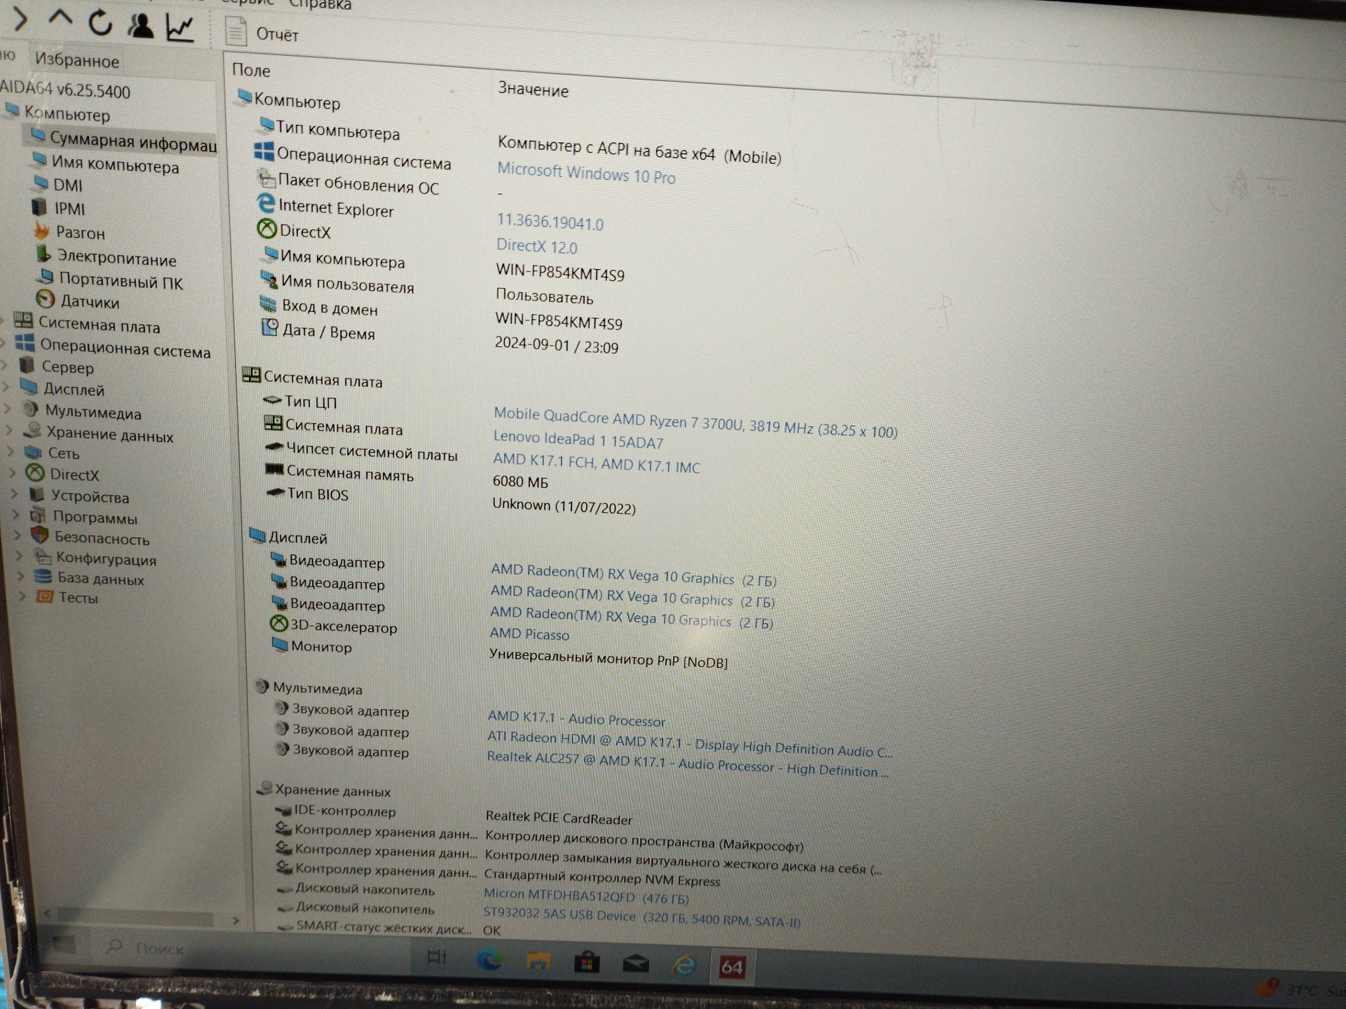This screenshot has height=1009, width=1346.
Task: Click the Forward navigation arrow in toolbar
Action: pyautogui.click(x=20, y=19)
